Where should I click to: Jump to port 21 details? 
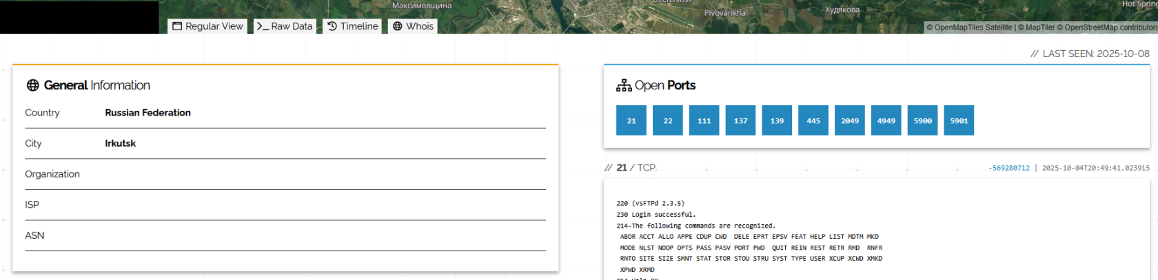[631, 120]
